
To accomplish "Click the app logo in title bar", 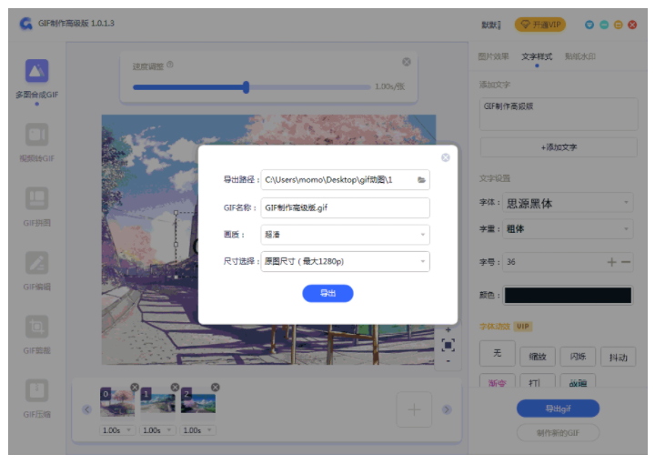I will click(26, 24).
